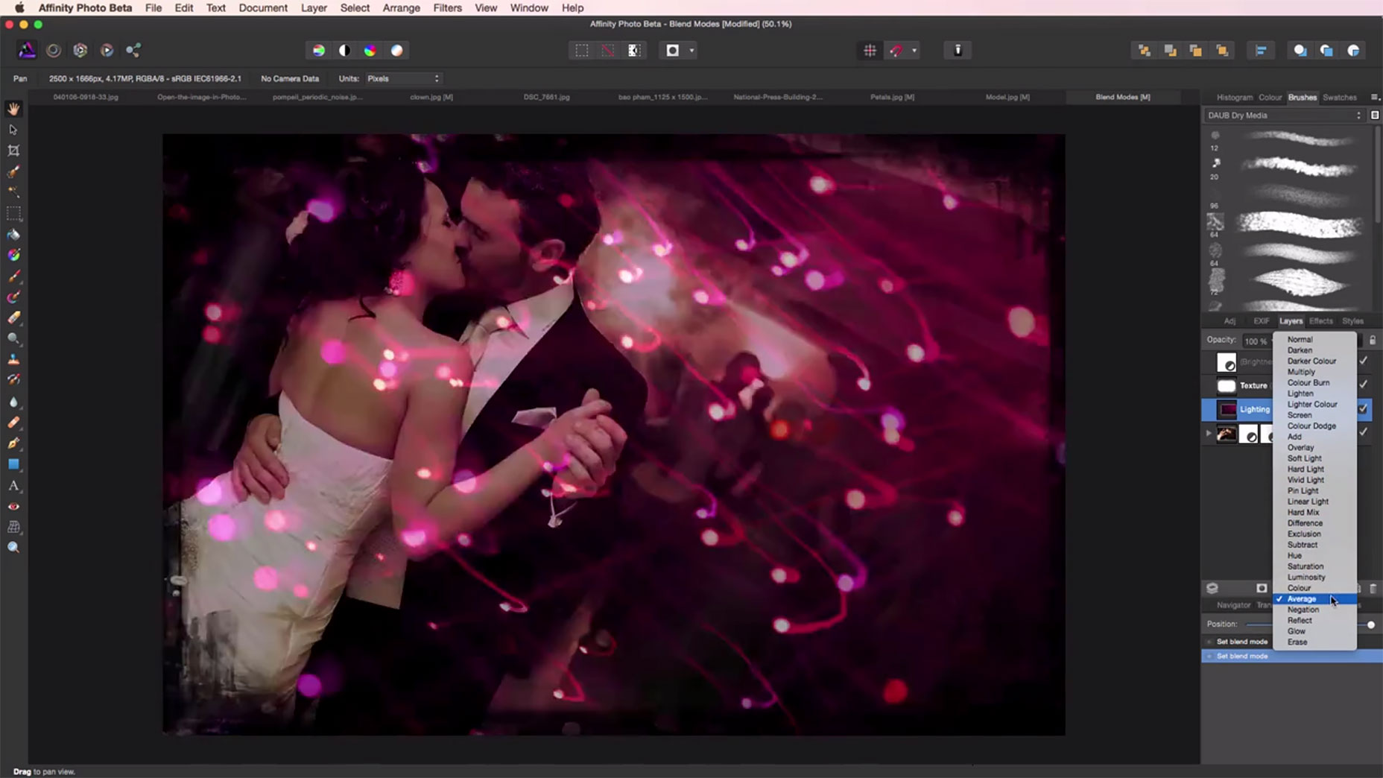Open the brushes panel options menu
Viewport: 1383px width, 778px height.
click(x=1375, y=98)
